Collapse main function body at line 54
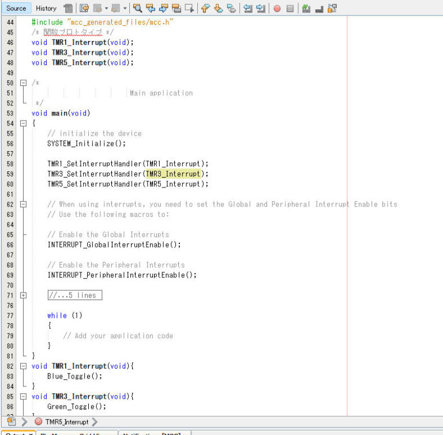 point(24,123)
